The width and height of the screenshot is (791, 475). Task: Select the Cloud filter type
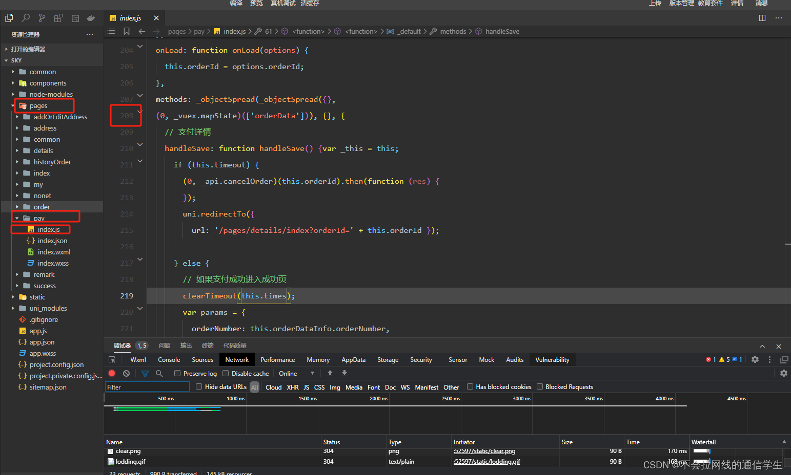274,387
